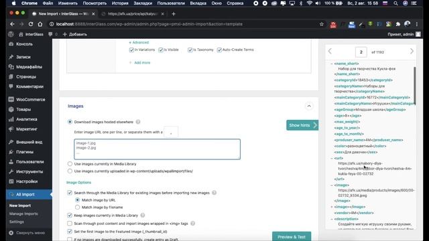Select Download images hosted elsewhere radio

pos(70,122)
